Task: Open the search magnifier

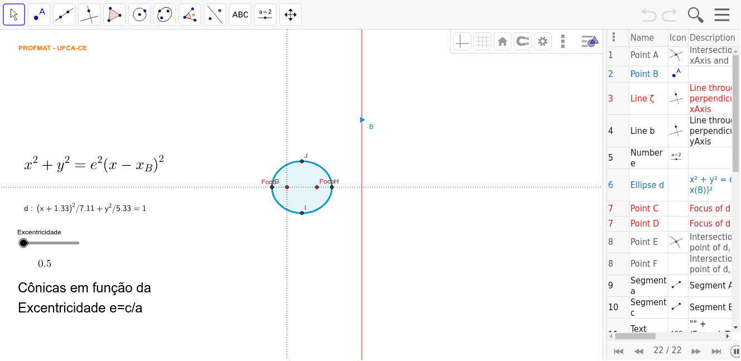Action: [x=696, y=15]
